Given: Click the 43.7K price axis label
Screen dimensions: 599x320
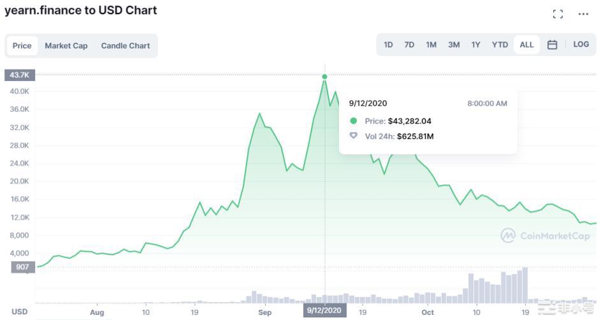Looking at the screenshot, I should click(x=18, y=75).
